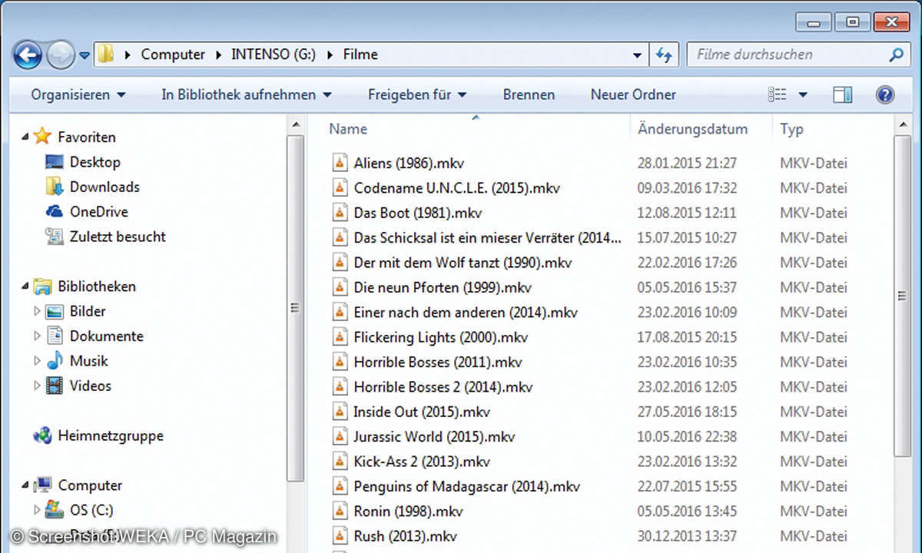Screen dimensions: 922x553
Task: Select file Kick-Ass 2 (2013).mkv
Action: coord(421,462)
